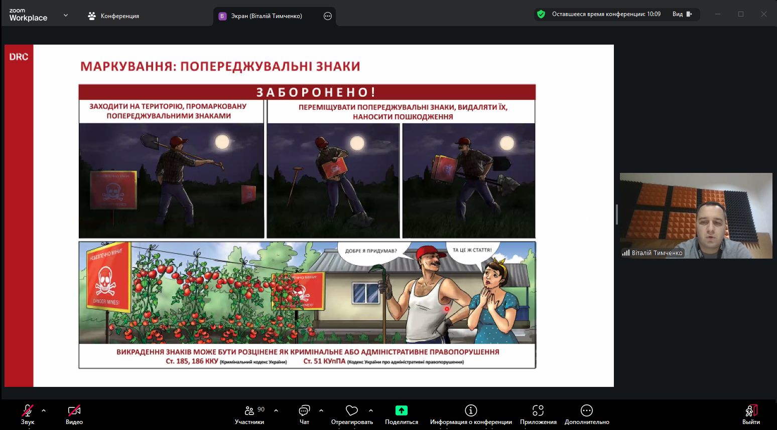Switch to the Конференция tab

pyautogui.click(x=113, y=16)
